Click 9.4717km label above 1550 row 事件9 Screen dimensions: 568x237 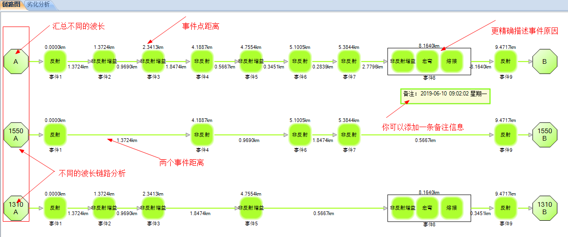tap(506, 121)
